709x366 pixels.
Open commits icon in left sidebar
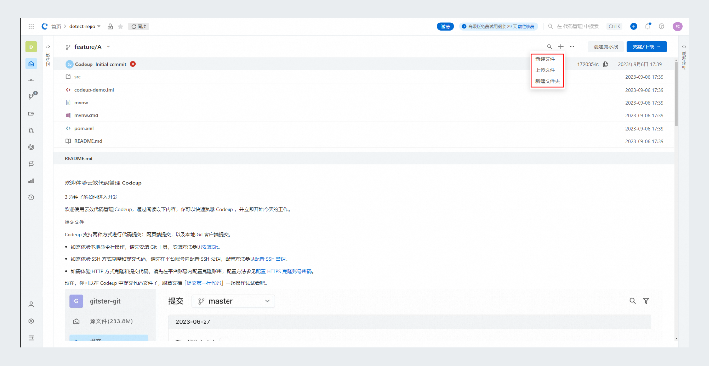31,80
